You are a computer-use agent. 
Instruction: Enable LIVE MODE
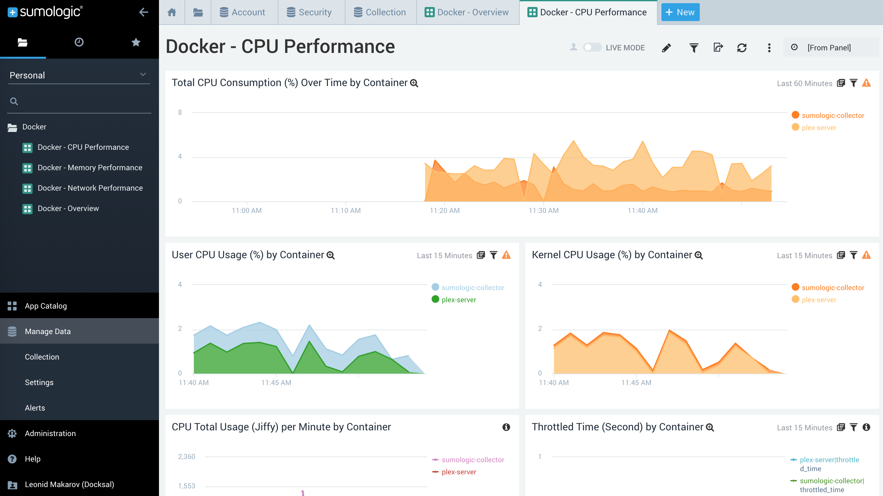point(592,47)
